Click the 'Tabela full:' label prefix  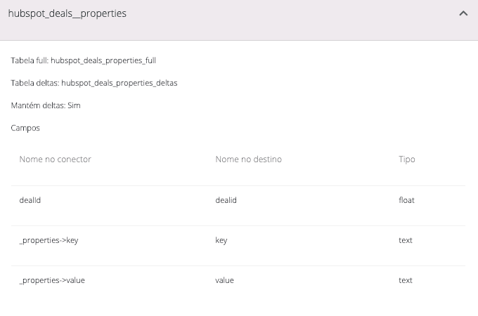pyautogui.click(x=30, y=61)
